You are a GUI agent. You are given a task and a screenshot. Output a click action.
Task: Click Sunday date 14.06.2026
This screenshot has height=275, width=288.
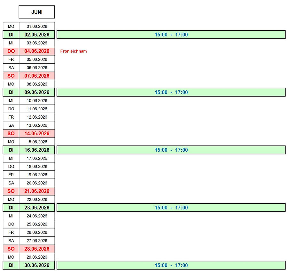[x=37, y=134]
